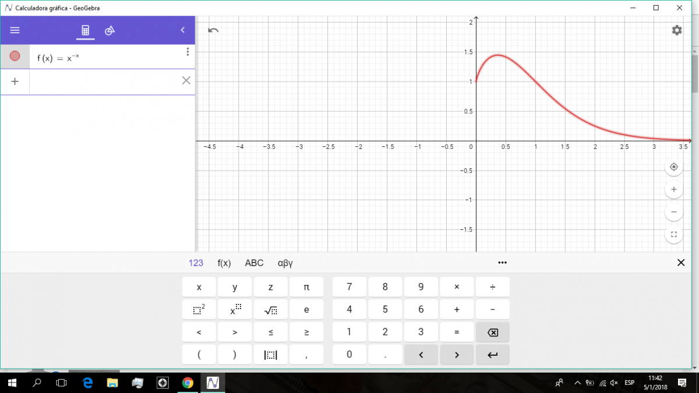Click the recenter standard view icon
Viewport: 699px width, 393px height.
673,167
